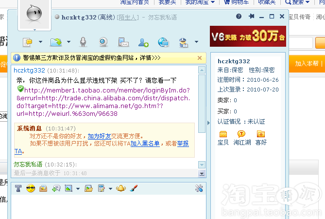Image resolution: width=325 pixels, height=219 pixels.
Task: Open 购物车 in the Taobao top menu
Action: (240, 2)
